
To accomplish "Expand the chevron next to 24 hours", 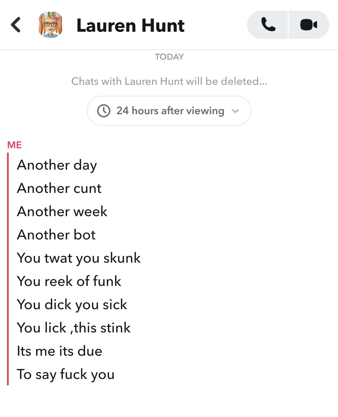I will coord(235,111).
